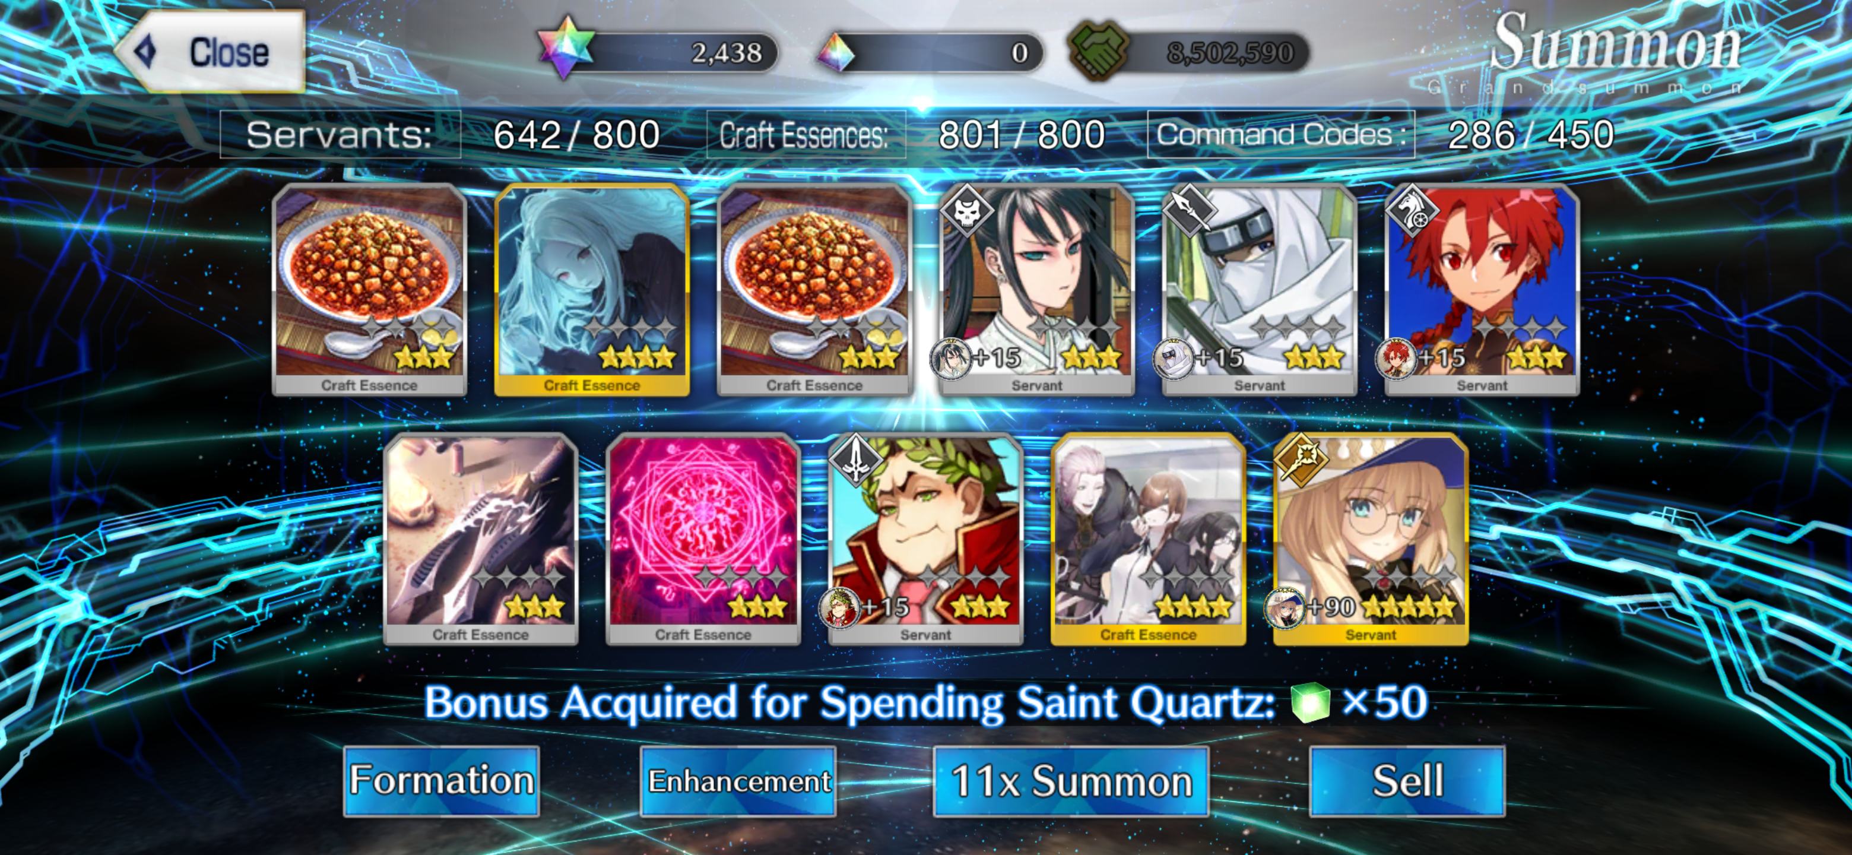This screenshot has height=855, width=1852.
Task: Open the Sell menu
Action: pos(1407,781)
